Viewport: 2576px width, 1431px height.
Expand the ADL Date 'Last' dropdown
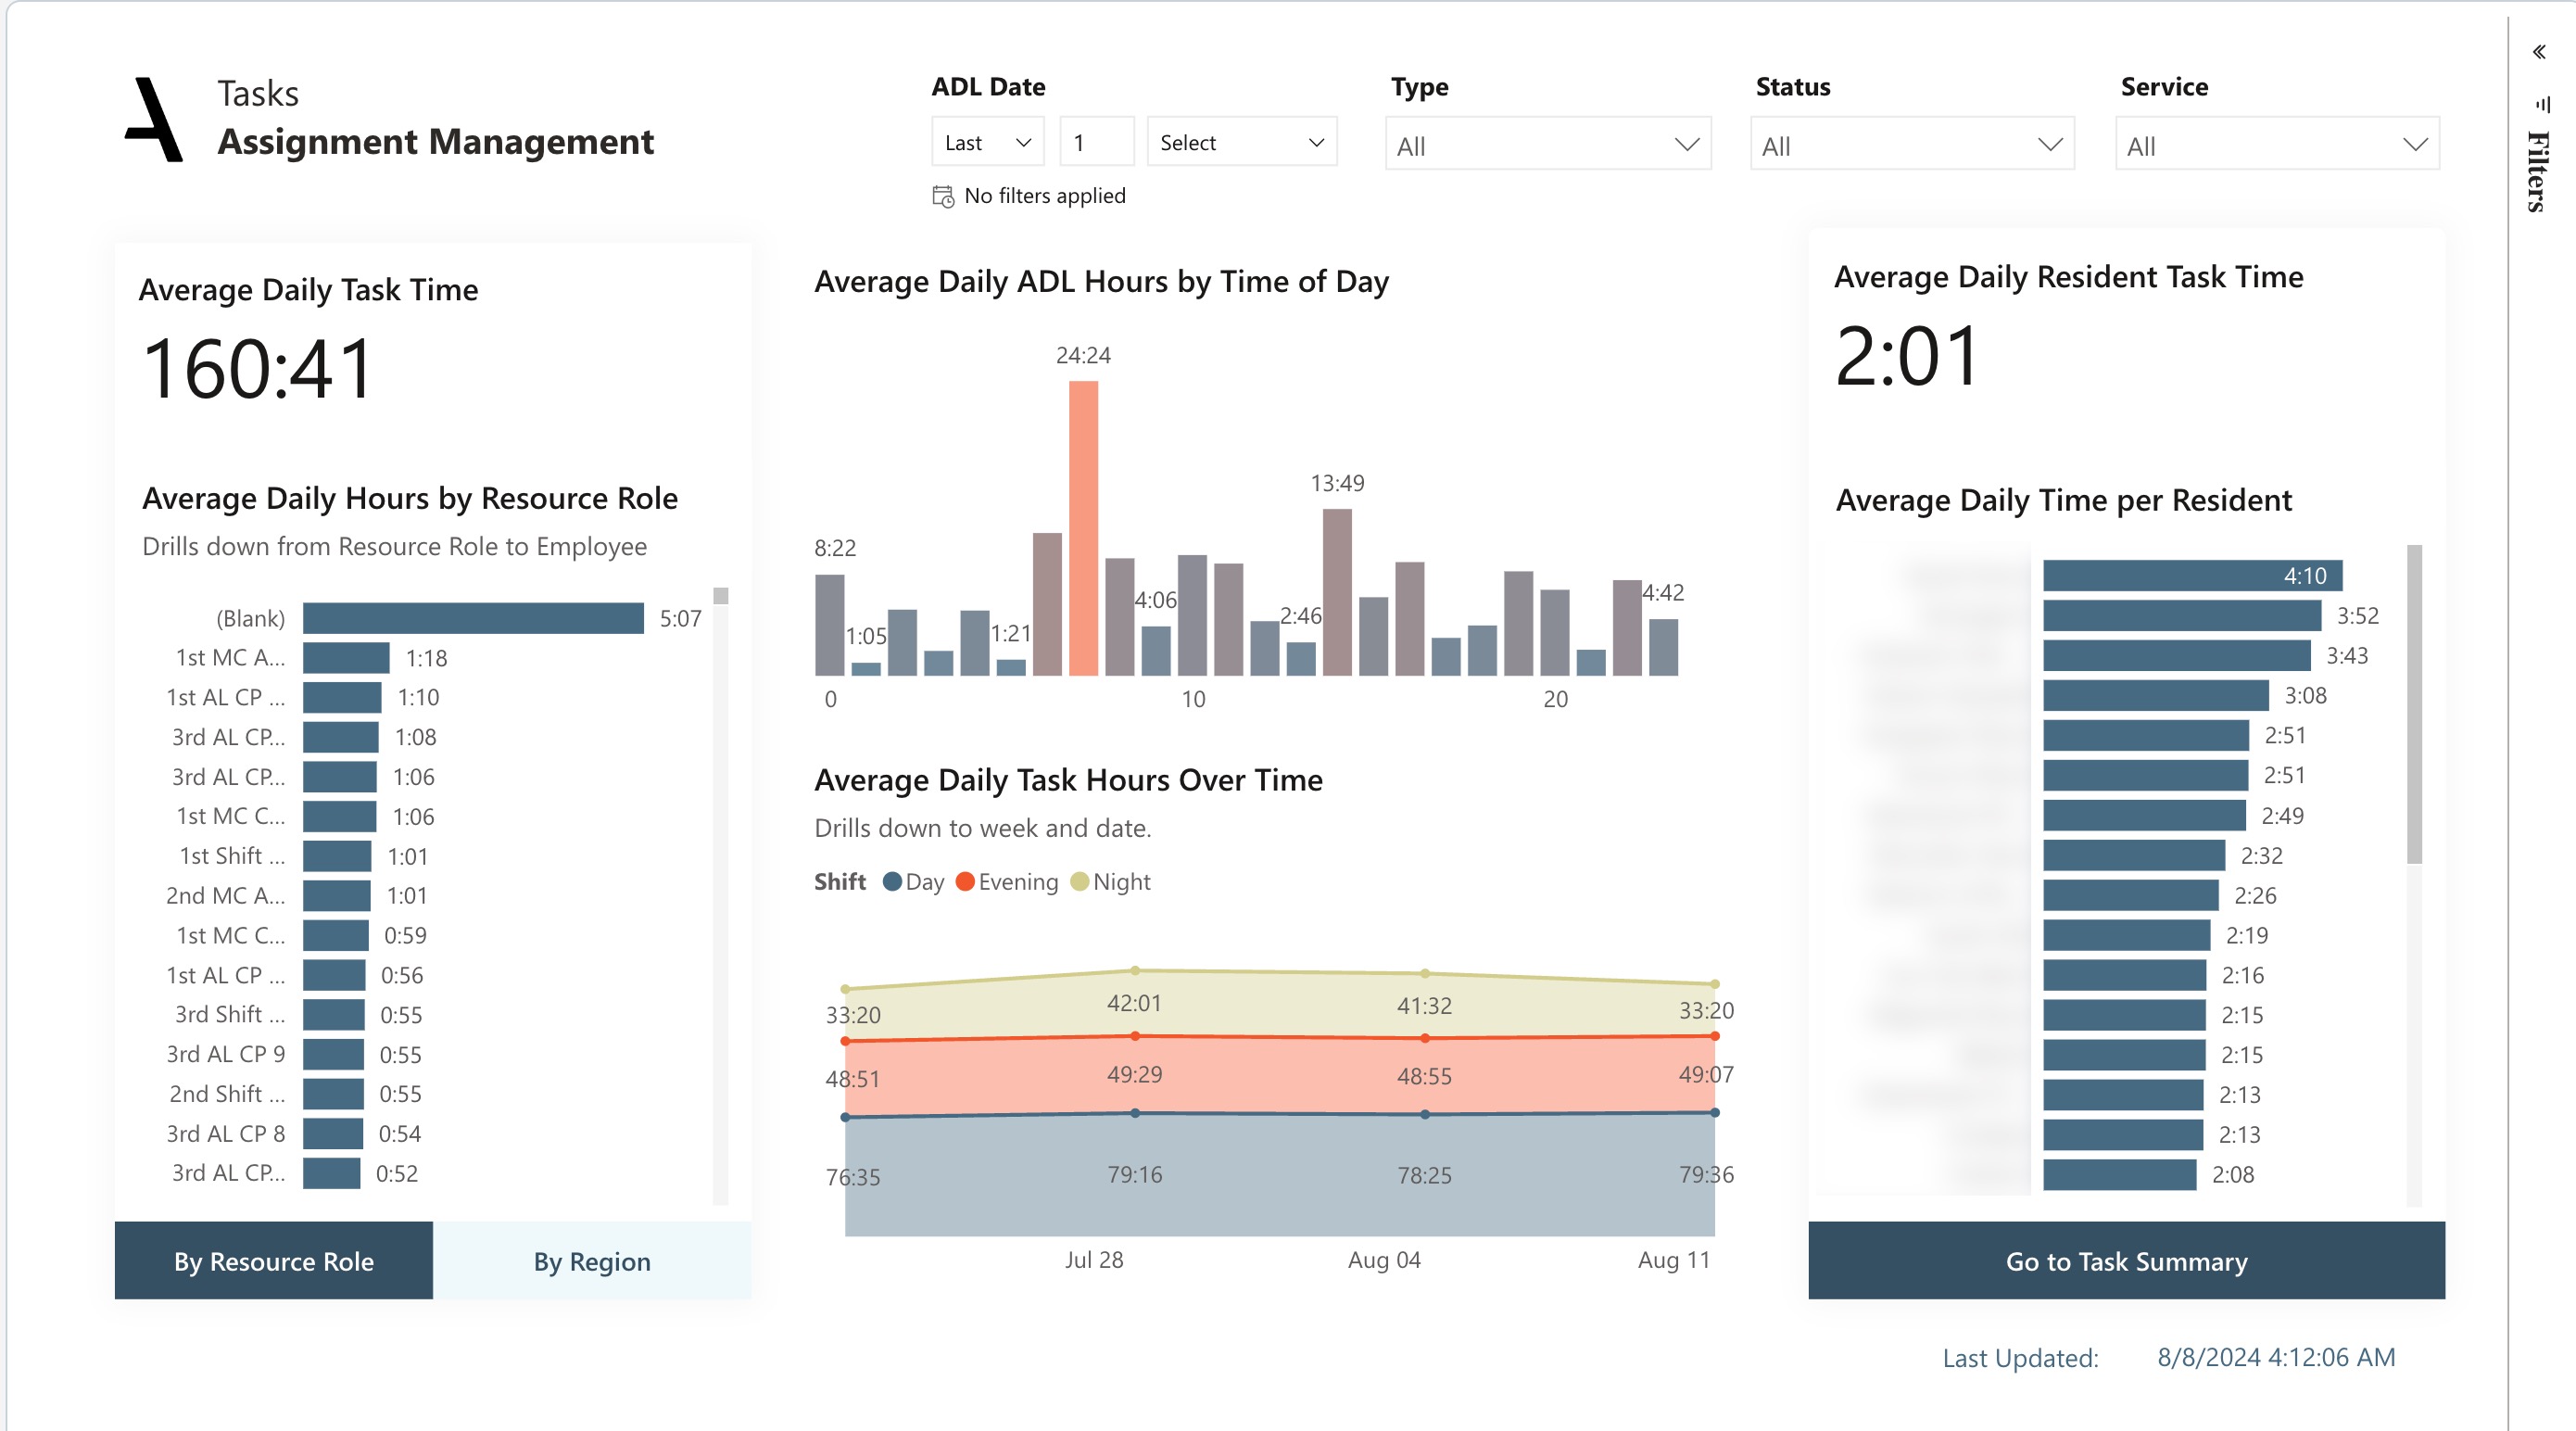click(x=987, y=143)
